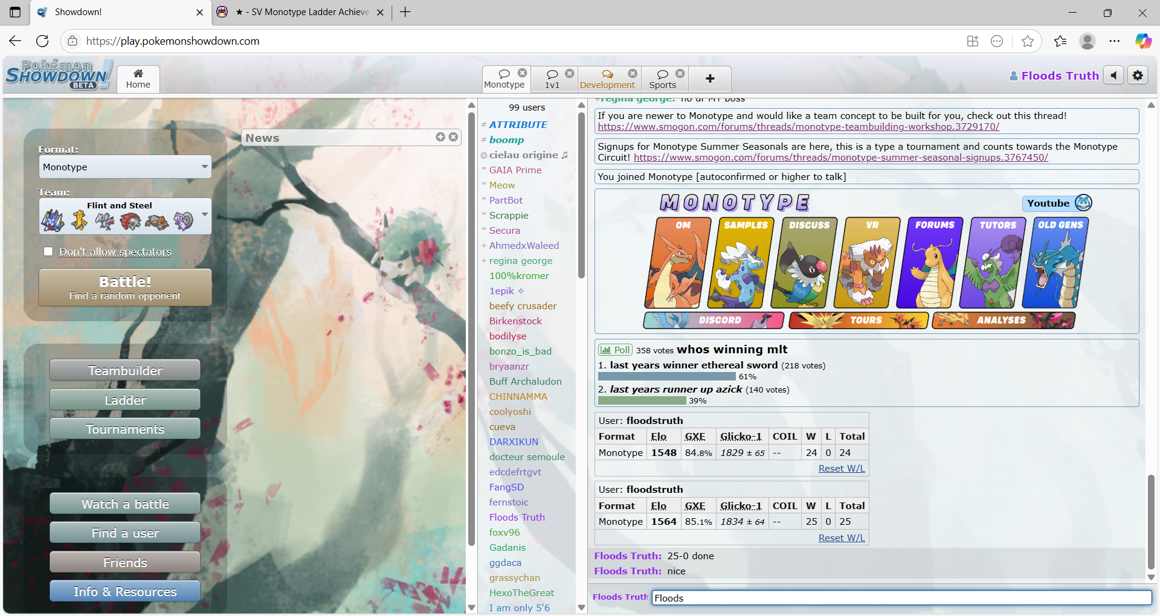Screen dimensions: 1160x616
Task: Open the DISCUSS Chatot banner card
Action: point(804,263)
